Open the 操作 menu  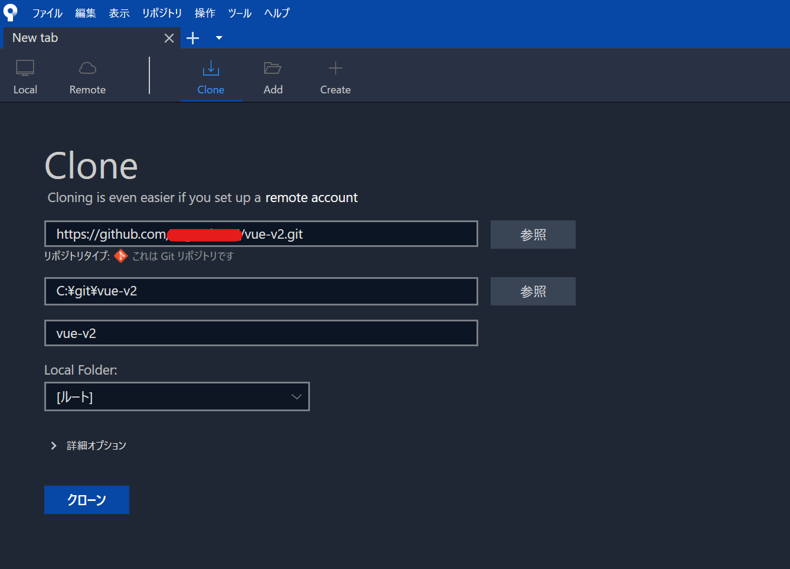click(x=205, y=13)
